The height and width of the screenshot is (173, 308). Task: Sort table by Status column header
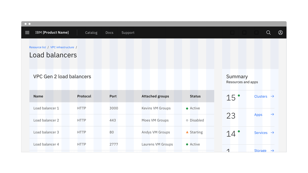click(195, 96)
